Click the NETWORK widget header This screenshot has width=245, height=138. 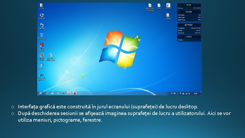[x=189, y=25]
